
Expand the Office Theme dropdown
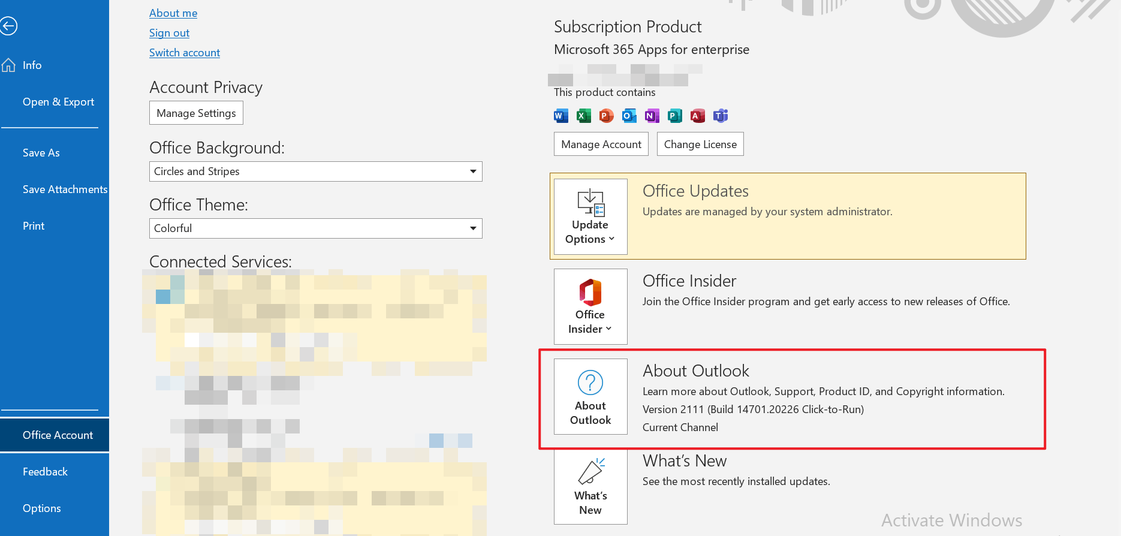coord(316,228)
